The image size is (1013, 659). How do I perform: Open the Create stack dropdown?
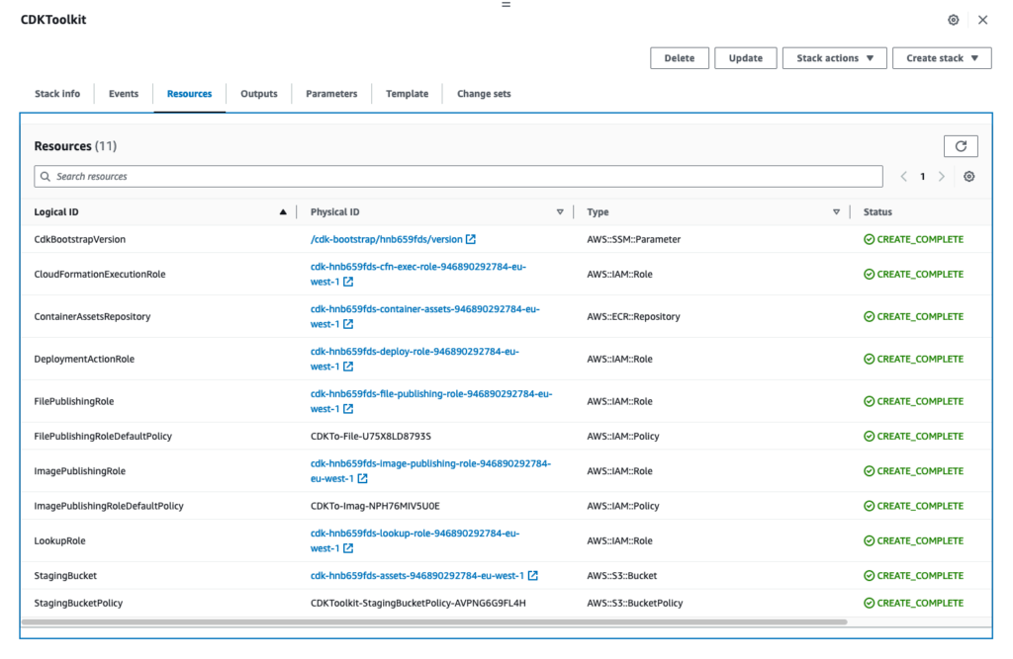click(941, 58)
